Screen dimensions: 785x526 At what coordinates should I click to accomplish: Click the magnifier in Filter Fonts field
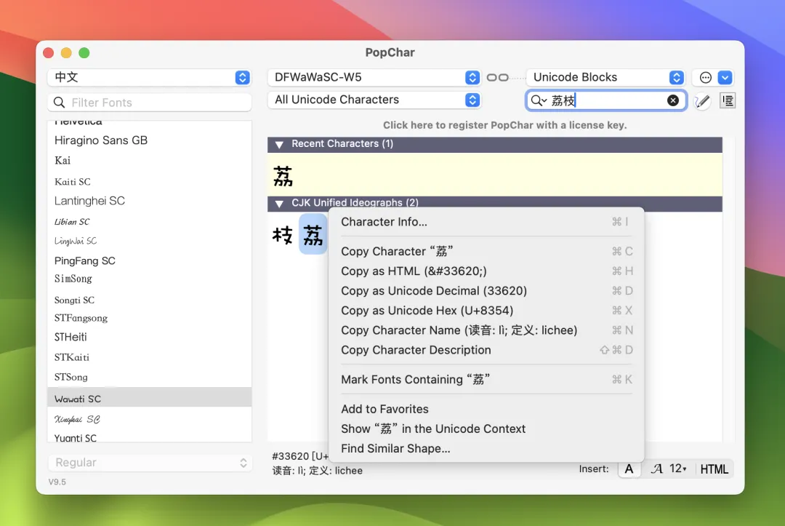coord(59,102)
